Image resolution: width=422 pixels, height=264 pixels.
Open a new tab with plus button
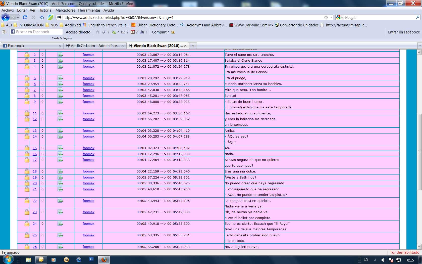tap(193, 46)
